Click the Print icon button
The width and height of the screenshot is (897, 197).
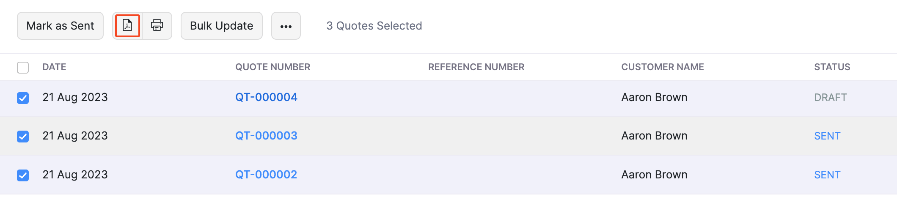tap(157, 26)
